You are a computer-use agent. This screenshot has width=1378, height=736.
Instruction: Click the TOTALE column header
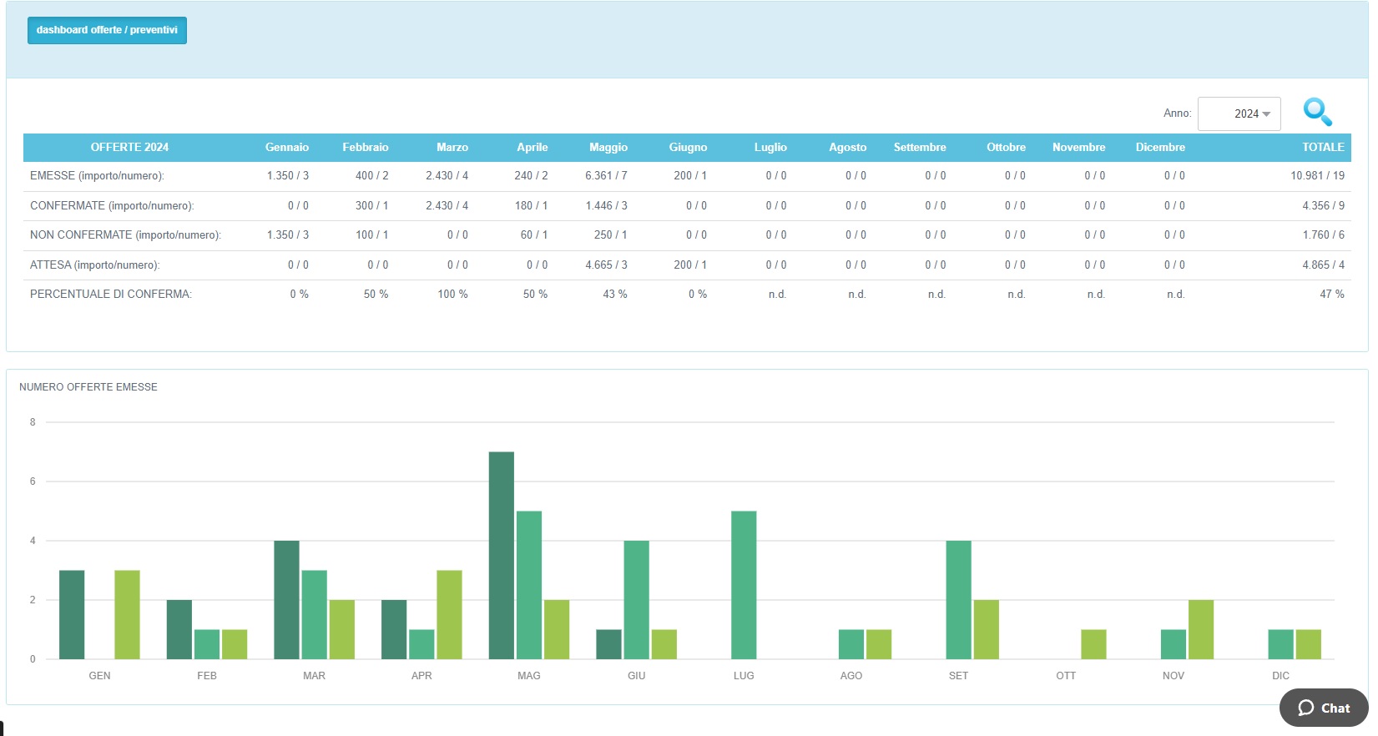click(x=1323, y=148)
